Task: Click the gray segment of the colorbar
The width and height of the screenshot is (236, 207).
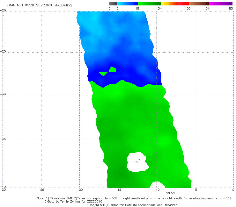Action: click(113, 4)
